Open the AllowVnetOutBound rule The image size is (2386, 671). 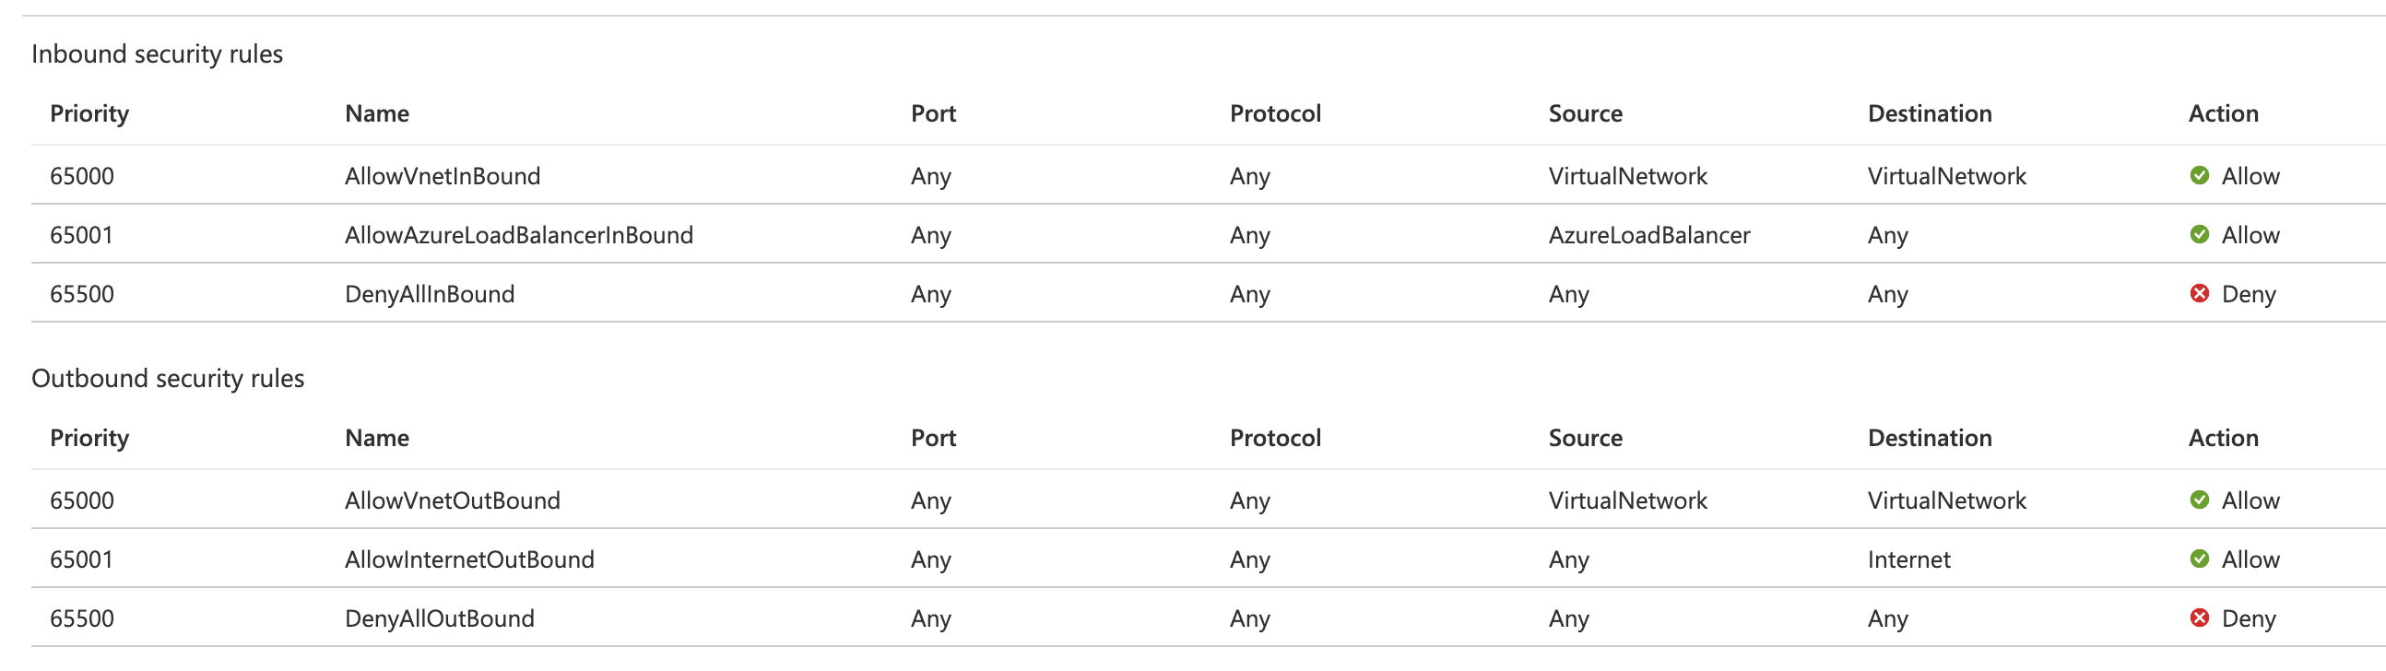(452, 501)
